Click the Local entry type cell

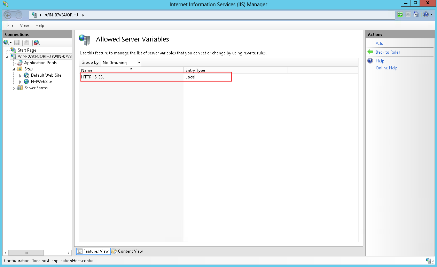pyautogui.click(x=190, y=77)
